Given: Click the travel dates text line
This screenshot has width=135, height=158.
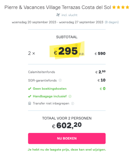Looking at the screenshot, I should pyautogui.click(x=58, y=22).
